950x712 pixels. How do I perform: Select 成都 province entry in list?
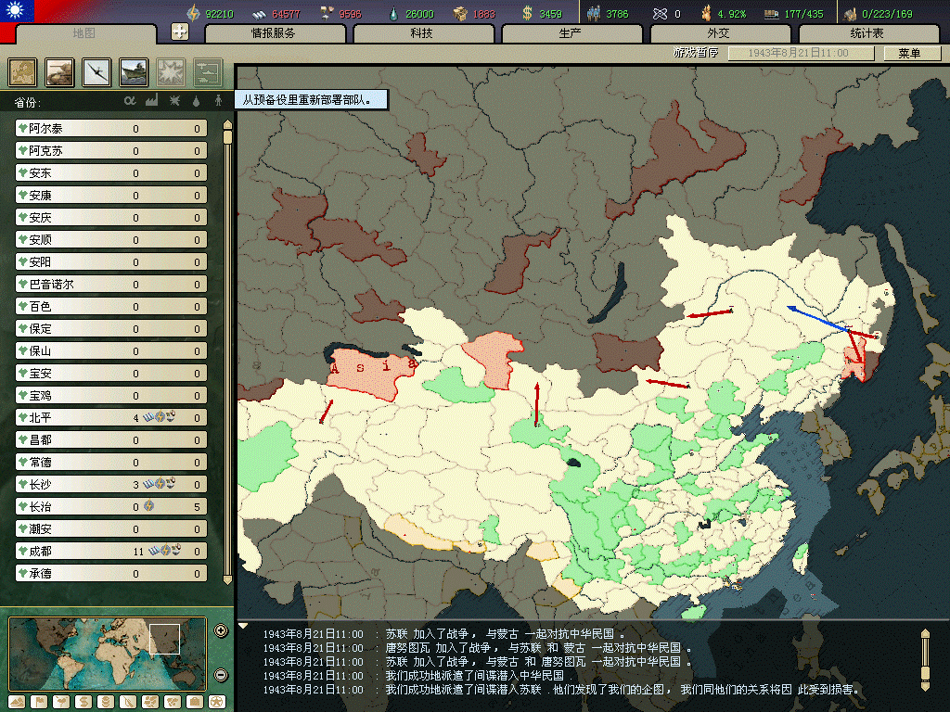coord(74,551)
